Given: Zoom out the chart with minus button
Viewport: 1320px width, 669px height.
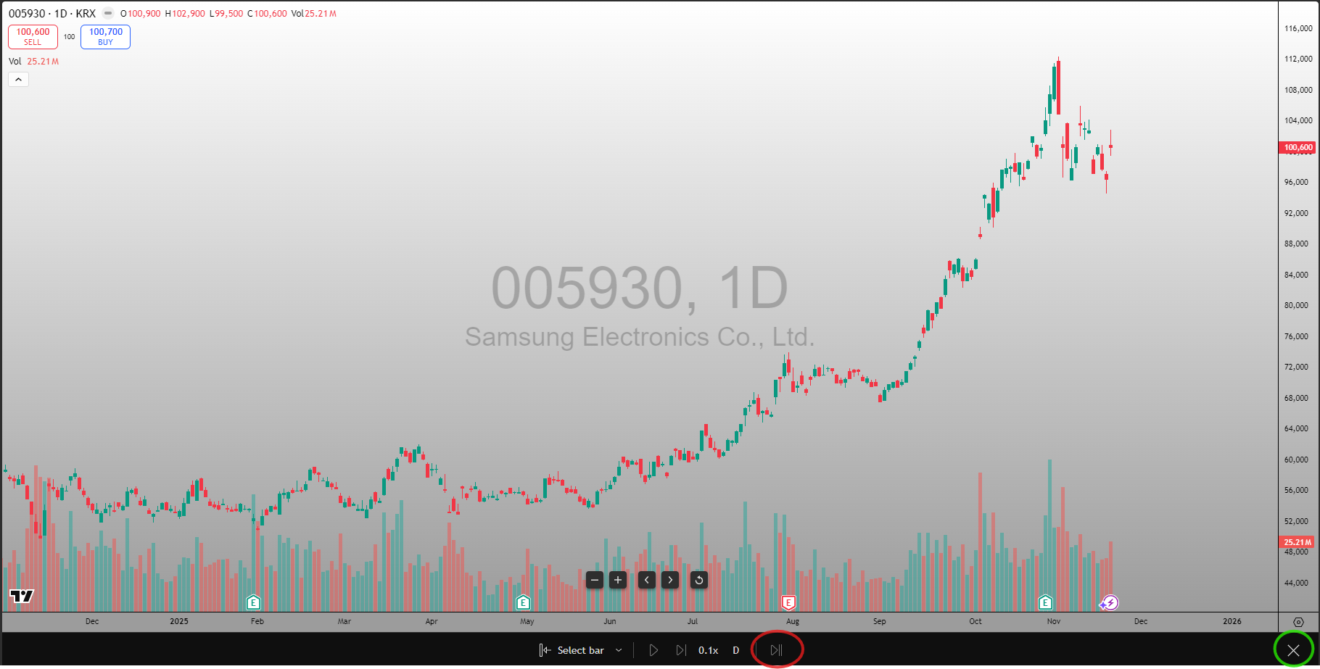Looking at the screenshot, I should (x=595, y=580).
